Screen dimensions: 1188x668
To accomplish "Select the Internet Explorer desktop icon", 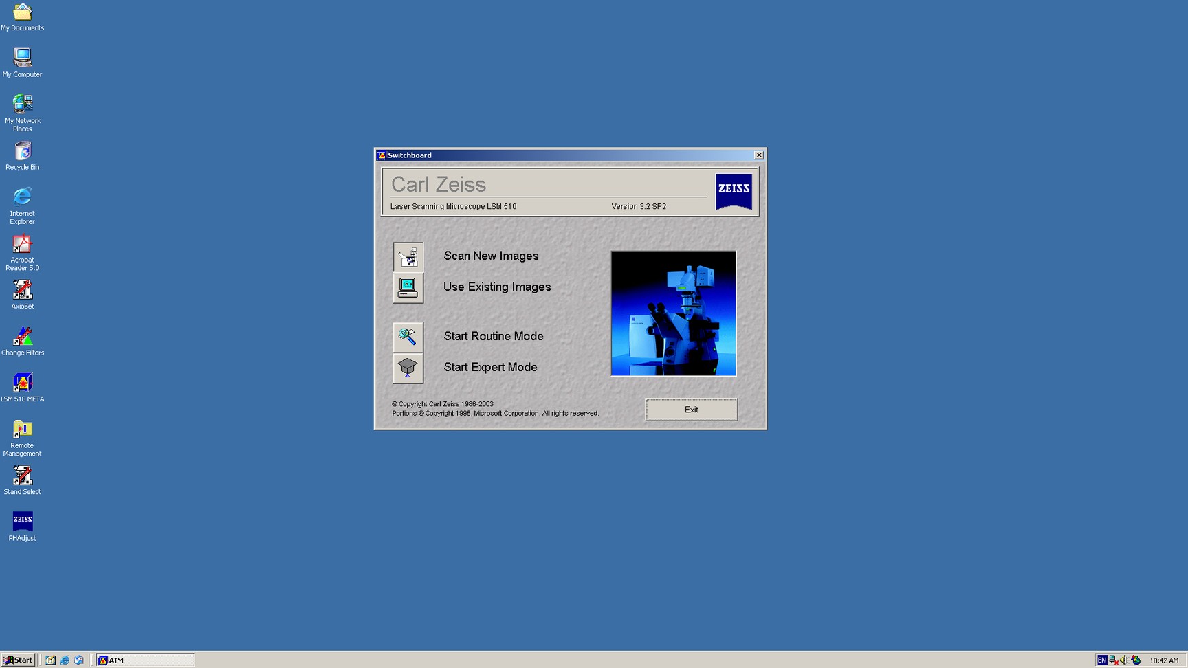I will (x=23, y=205).
